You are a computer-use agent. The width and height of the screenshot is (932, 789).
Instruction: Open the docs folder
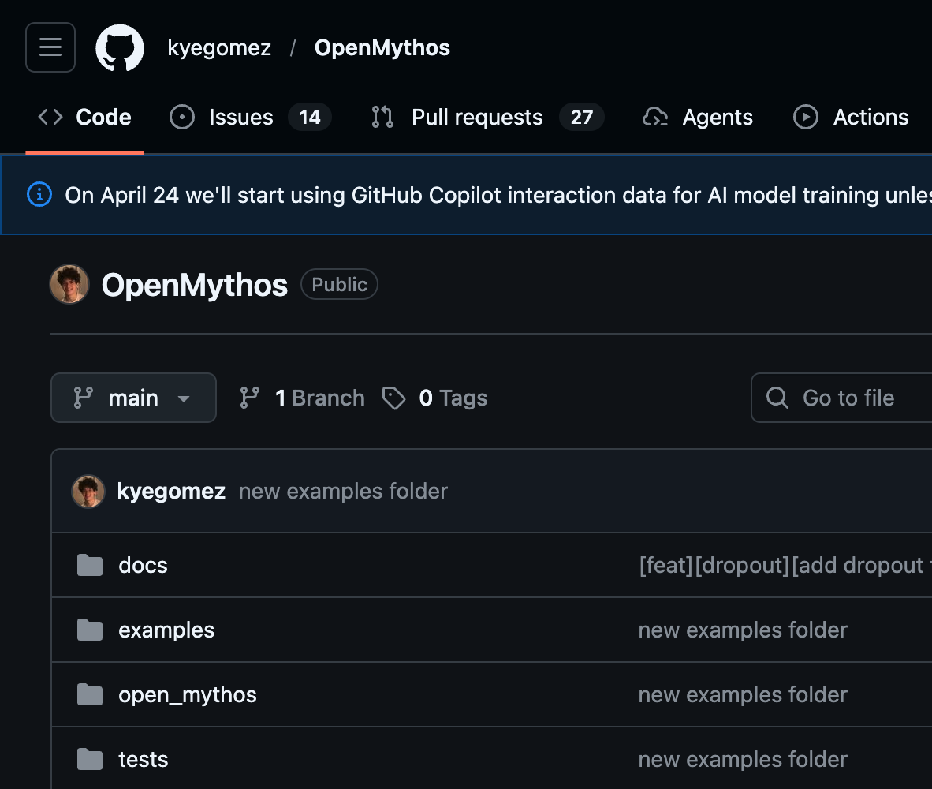coord(143,565)
